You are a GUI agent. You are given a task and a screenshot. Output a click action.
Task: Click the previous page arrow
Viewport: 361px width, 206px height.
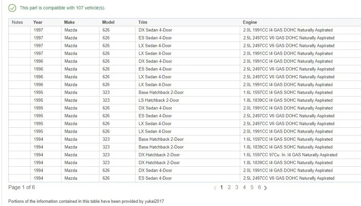[215, 188]
